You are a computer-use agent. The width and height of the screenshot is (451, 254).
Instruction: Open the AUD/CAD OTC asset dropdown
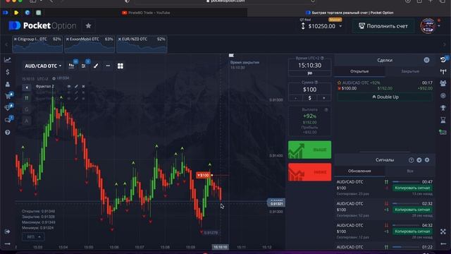(43, 66)
